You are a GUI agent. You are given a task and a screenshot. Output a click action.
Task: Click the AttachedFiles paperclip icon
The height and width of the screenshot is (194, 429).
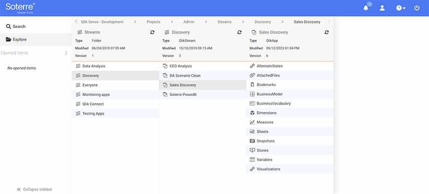point(252,75)
